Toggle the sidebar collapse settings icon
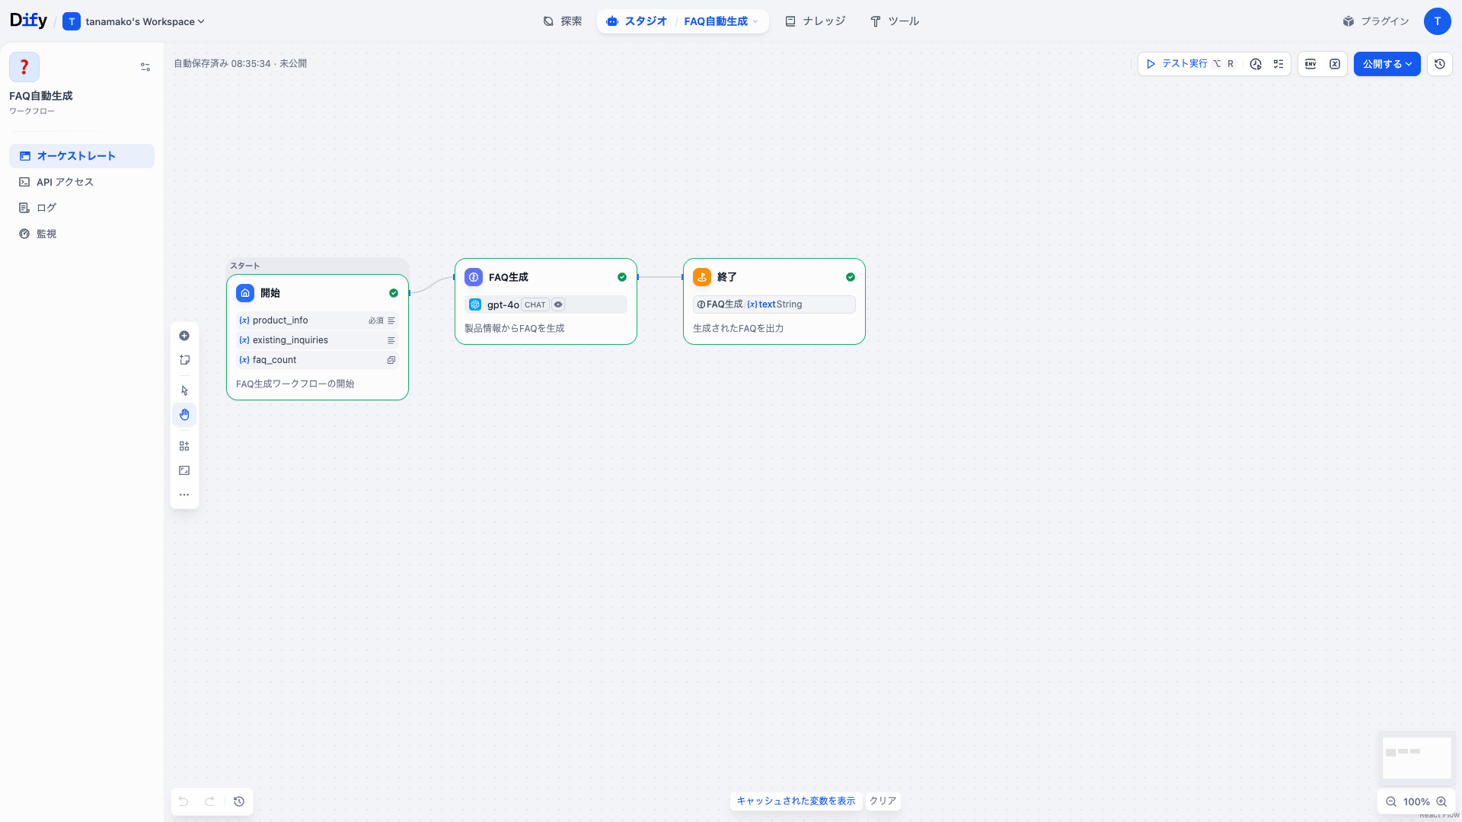Screen dimensions: 1462x822 click(x=145, y=67)
